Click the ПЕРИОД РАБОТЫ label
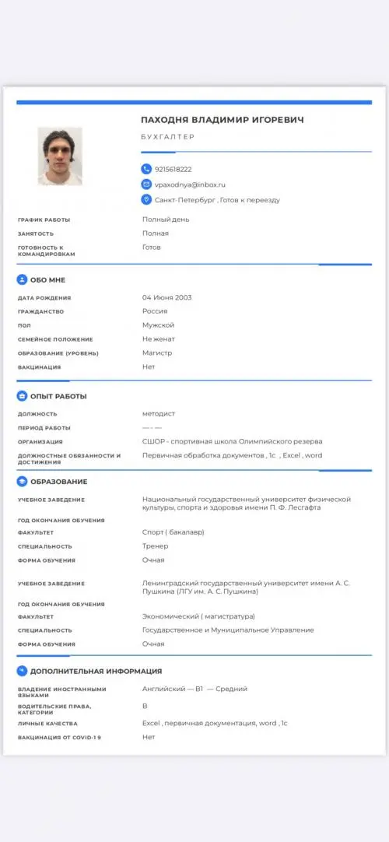This screenshot has height=842, width=389. point(44,429)
